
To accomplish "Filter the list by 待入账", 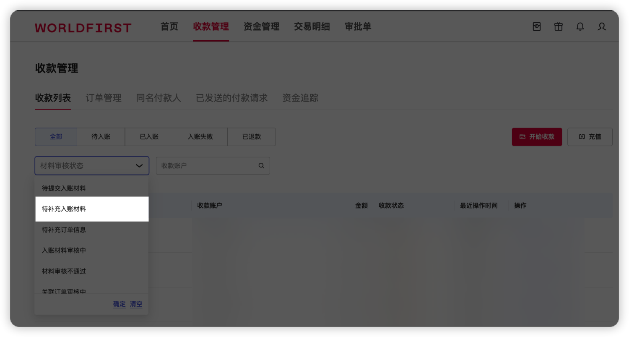I will coord(101,137).
